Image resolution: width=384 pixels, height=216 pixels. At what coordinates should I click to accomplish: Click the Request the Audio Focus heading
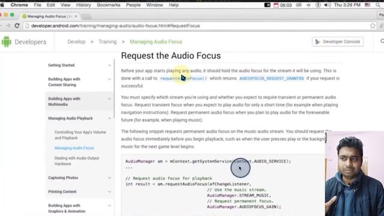click(x=171, y=56)
